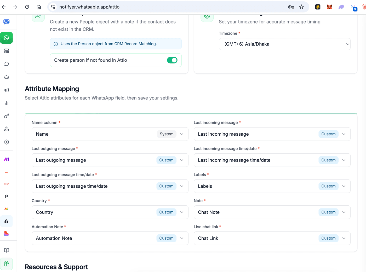Click the 'Timezone' field label
Screen dimensions: 366x272
pos(228,33)
